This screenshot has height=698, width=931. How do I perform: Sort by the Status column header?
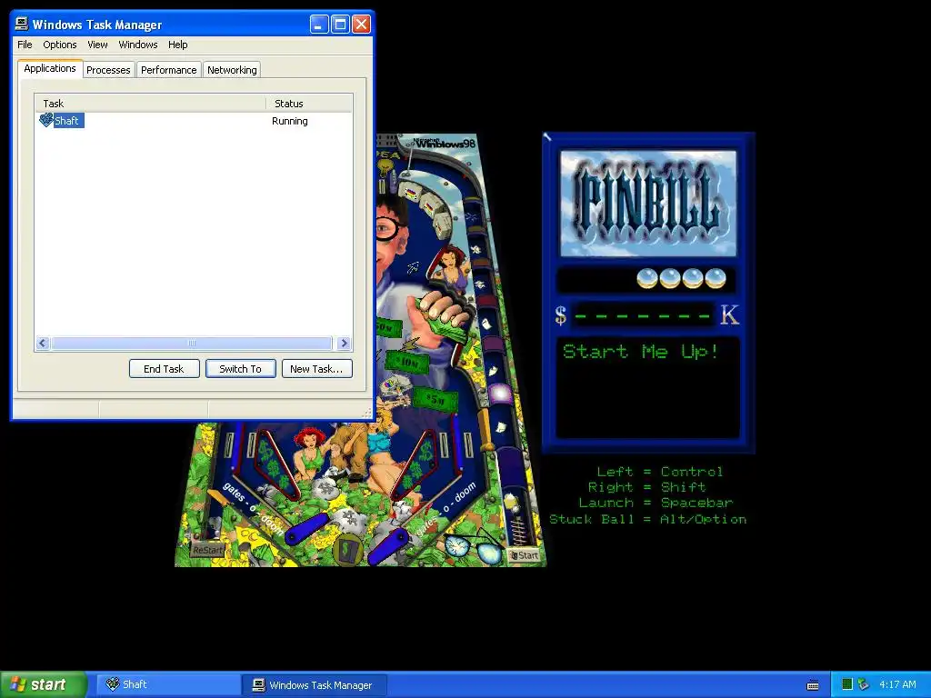(x=309, y=104)
